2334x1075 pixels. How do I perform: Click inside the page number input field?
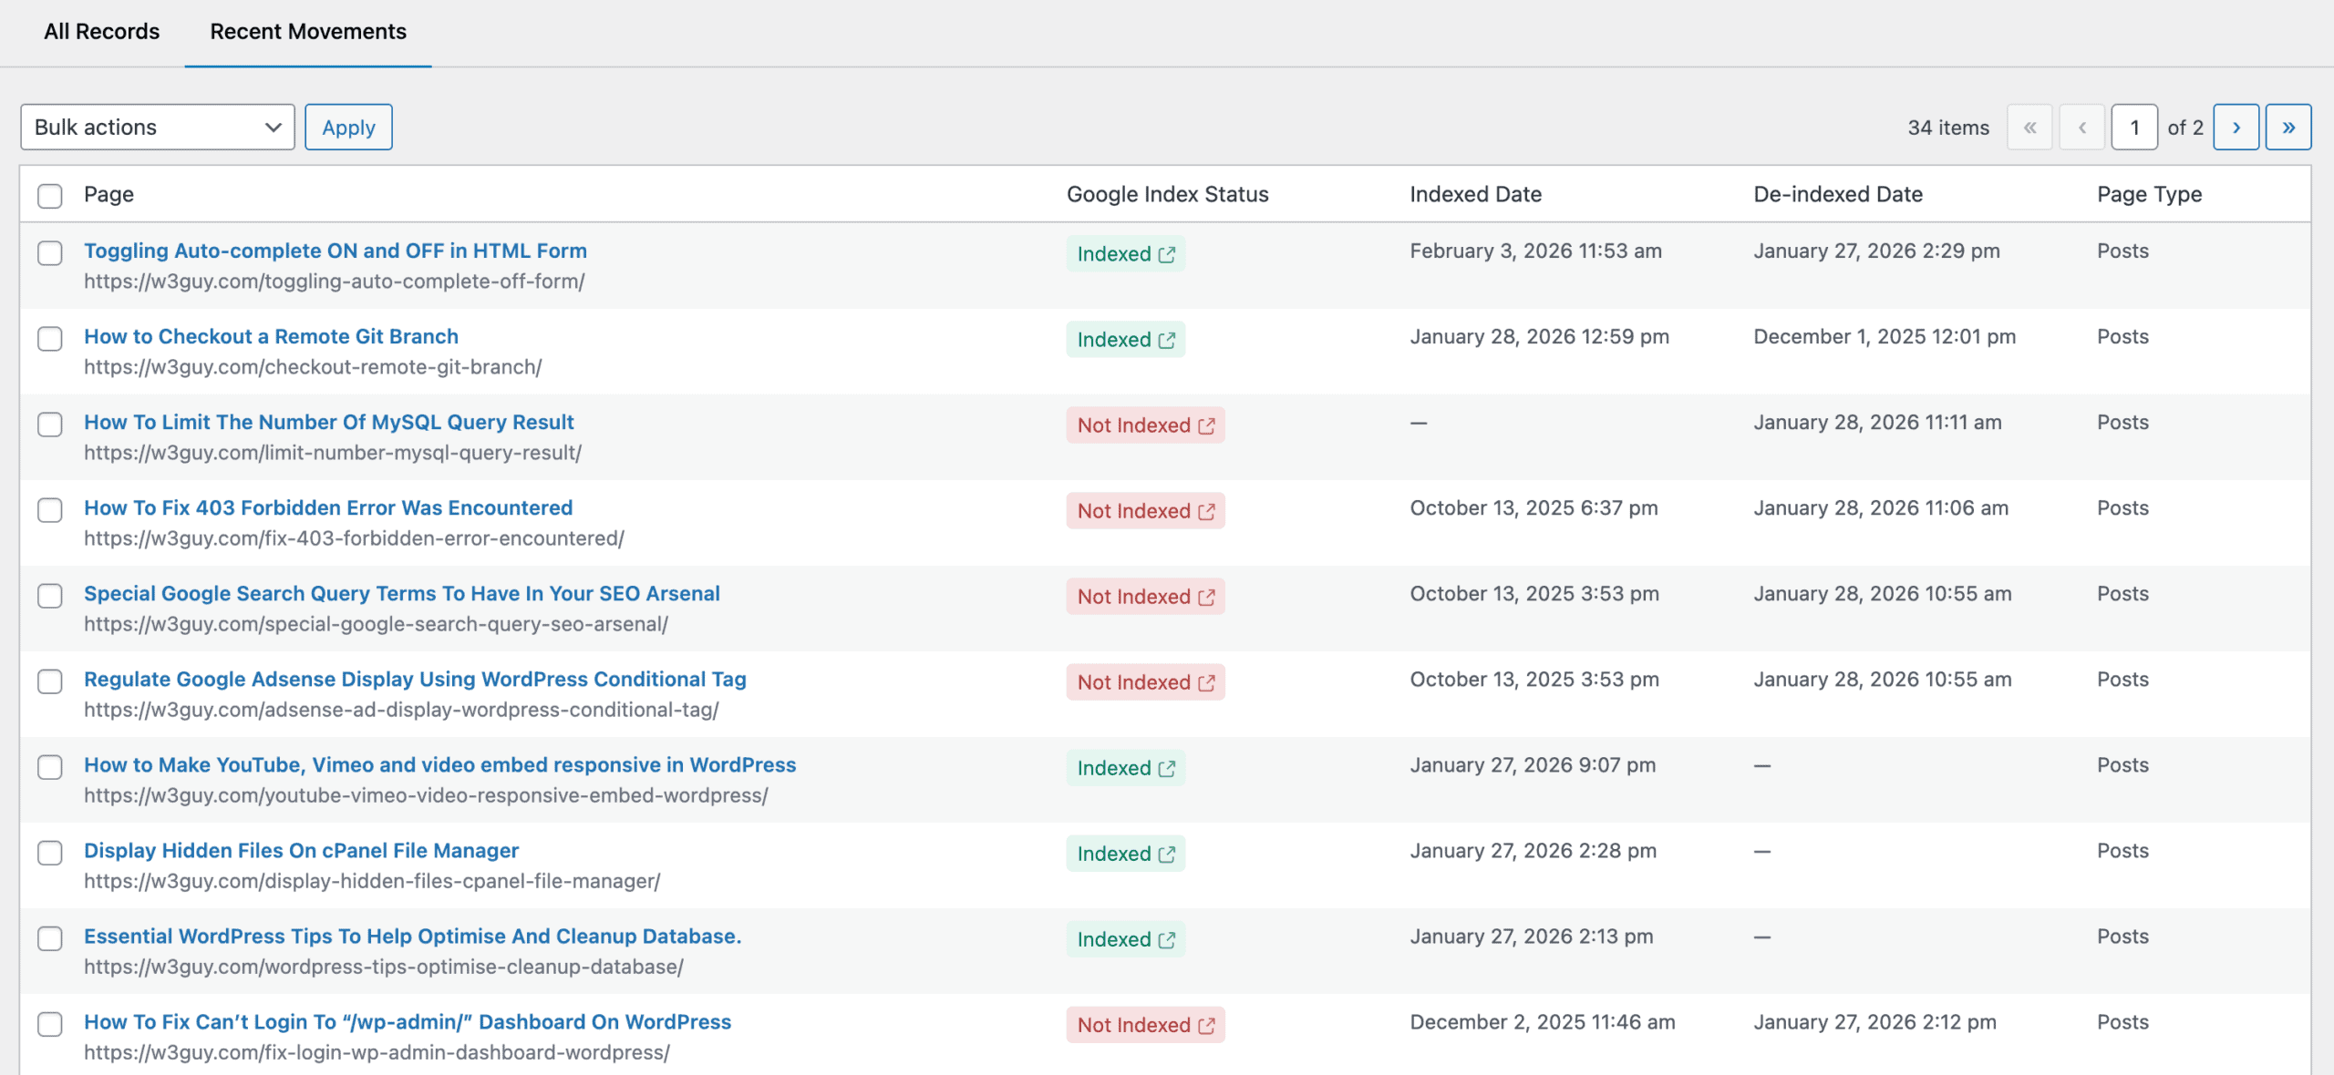(2135, 127)
